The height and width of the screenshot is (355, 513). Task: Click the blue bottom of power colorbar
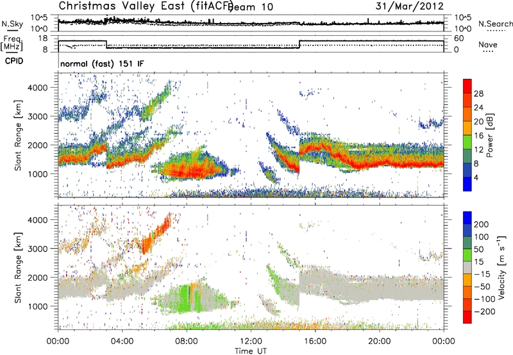[467, 184]
